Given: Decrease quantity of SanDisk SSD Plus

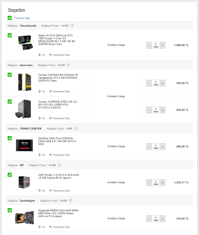Looking at the screenshot, I should point(149,147).
